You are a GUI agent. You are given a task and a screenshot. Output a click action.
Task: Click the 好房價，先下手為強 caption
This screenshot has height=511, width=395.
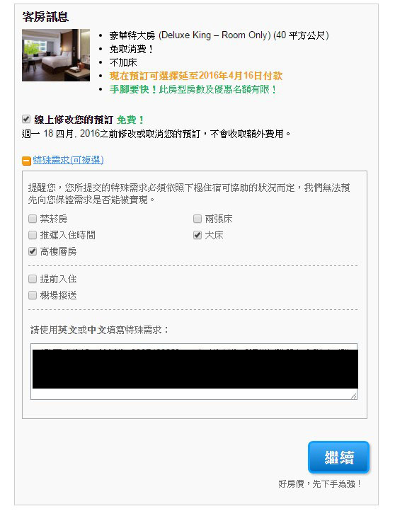(320, 484)
